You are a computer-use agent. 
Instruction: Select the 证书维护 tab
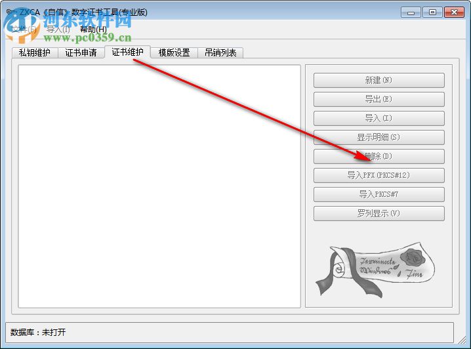click(x=127, y=52)
